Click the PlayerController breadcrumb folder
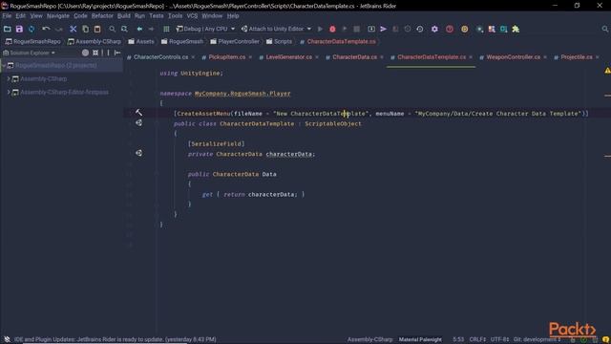Image resolution: width=611 pixels, height=344 pixels. click(235, 41)
